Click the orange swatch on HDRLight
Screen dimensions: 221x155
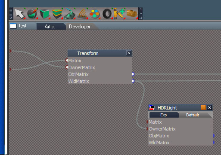(203, 107)
